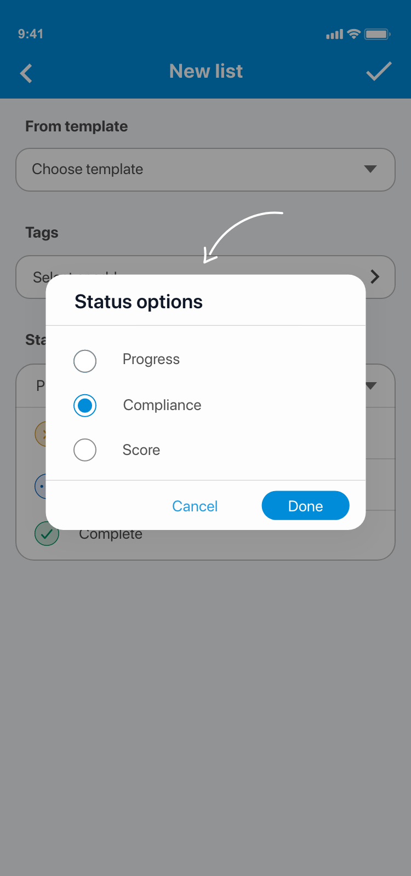Image resolution: width=411 pixels, height=876 pixels.
Task: Confirm new list with header checkmark
Action: (379, 71)
